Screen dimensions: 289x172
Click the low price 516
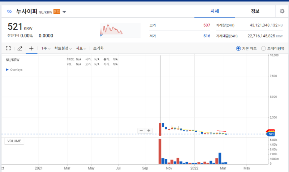(x=207, y=36)
